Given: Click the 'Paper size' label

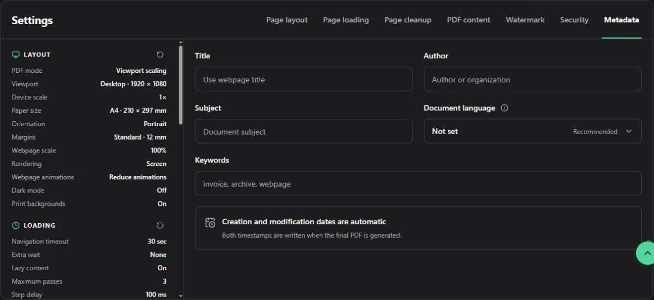Looking at the screenshot, I should click(26, 110).
